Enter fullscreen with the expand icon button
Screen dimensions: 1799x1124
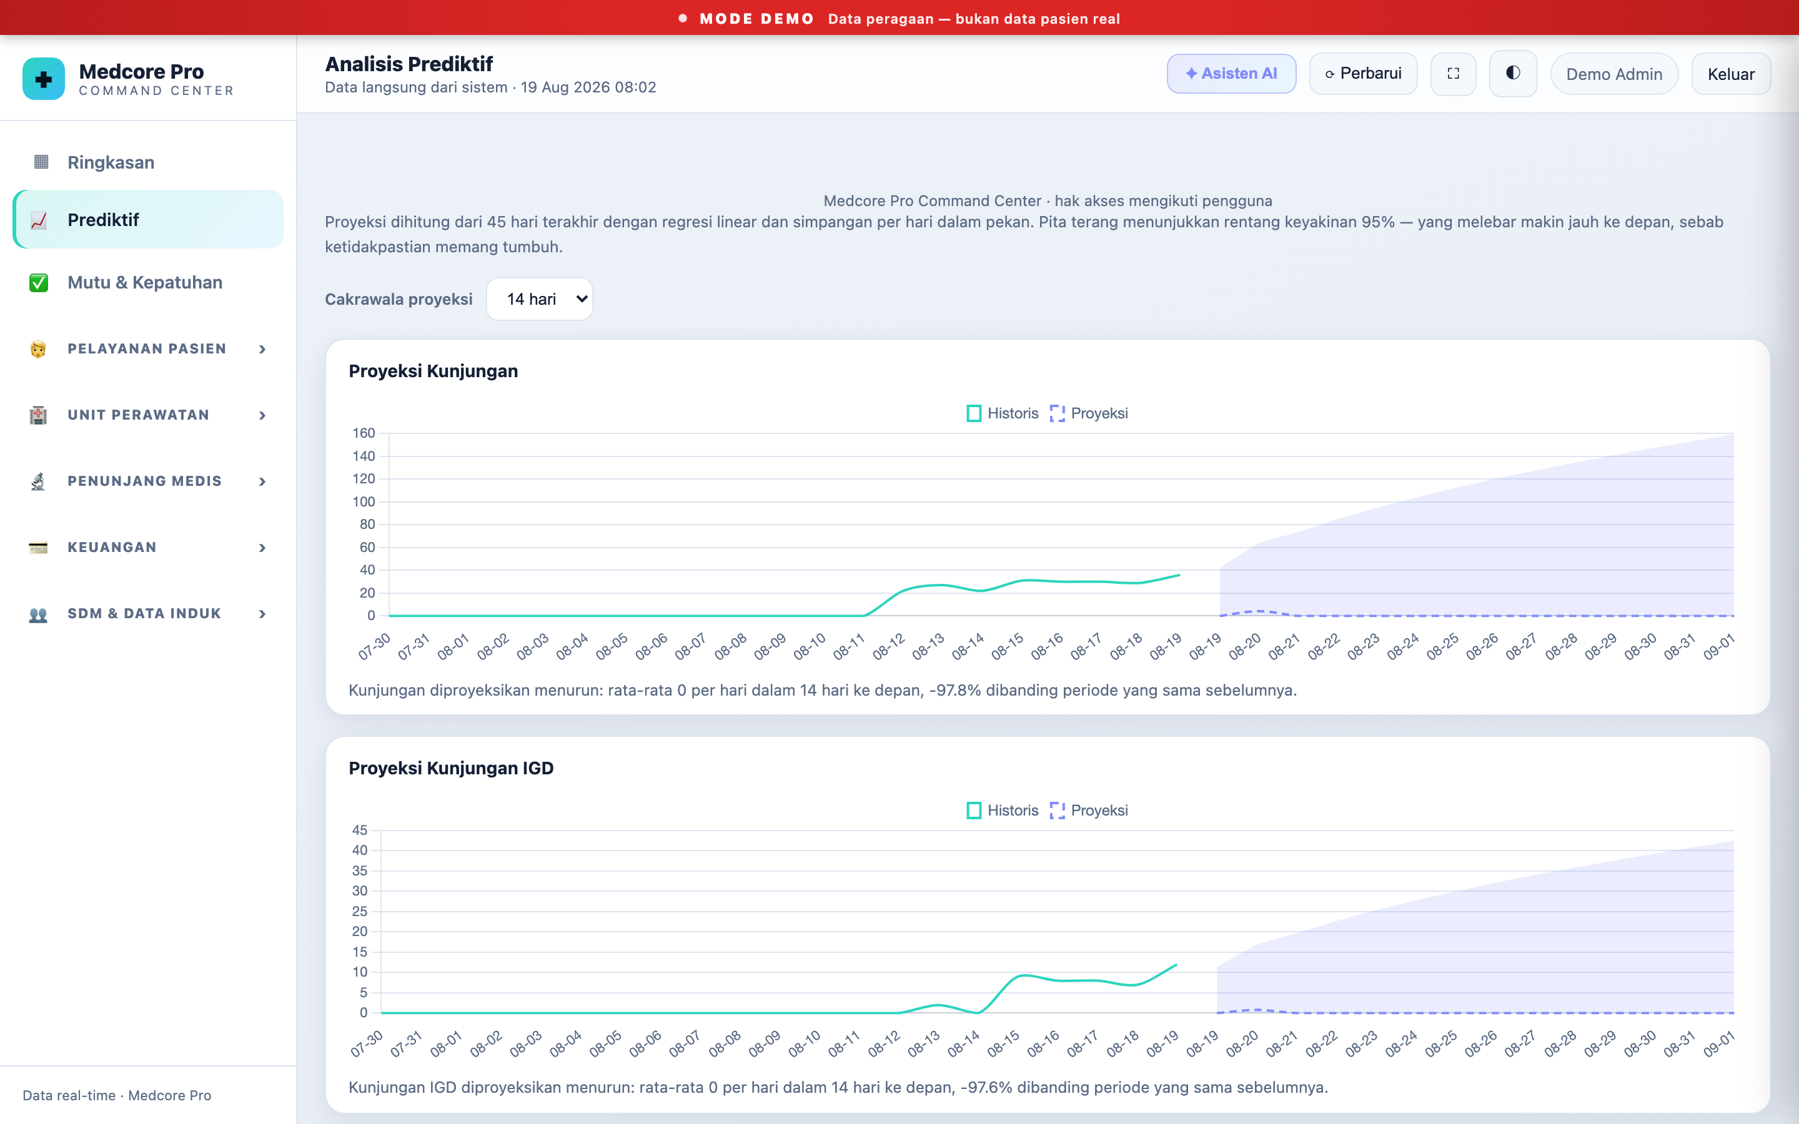[x=1454, y=74]
